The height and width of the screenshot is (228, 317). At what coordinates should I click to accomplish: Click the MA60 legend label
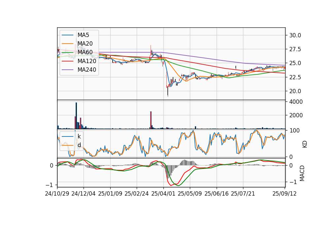point(85,52)
